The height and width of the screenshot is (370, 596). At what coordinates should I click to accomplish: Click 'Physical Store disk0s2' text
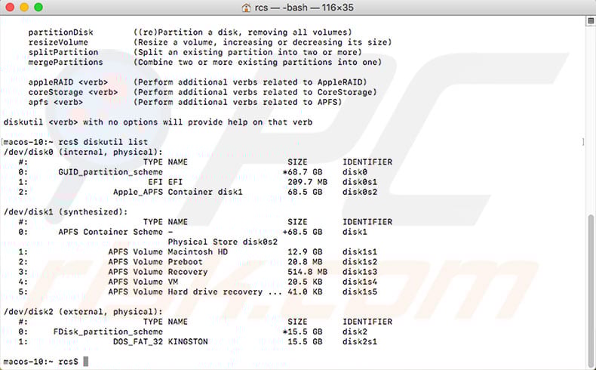pos(223,242)
